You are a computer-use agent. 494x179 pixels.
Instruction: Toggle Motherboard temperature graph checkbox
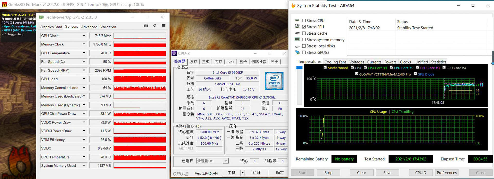pos(325,67)
